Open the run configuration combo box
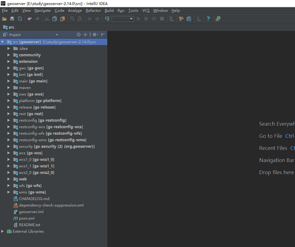Viewport: 295px width, 247px height. tap(123, 19)
